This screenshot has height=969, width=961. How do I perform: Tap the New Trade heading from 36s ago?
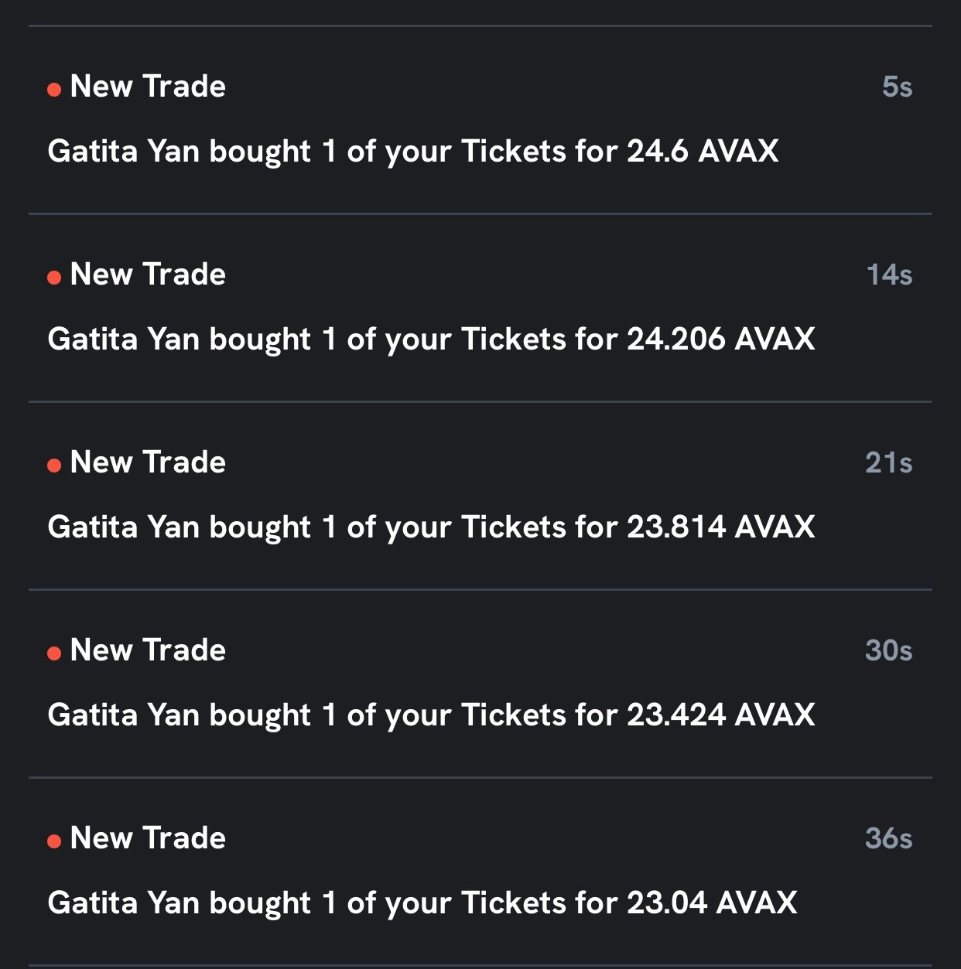[148, 838]
